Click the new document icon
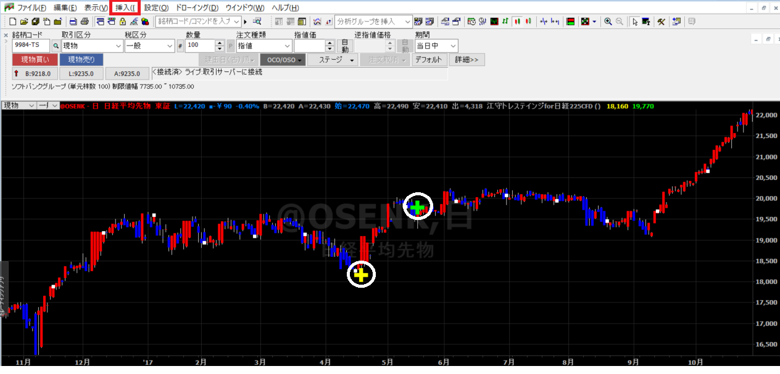The height and width of the screenshot is (374, 780). pos(12,22)
